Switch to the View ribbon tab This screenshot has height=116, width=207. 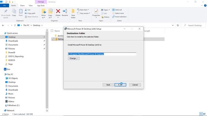31,5
